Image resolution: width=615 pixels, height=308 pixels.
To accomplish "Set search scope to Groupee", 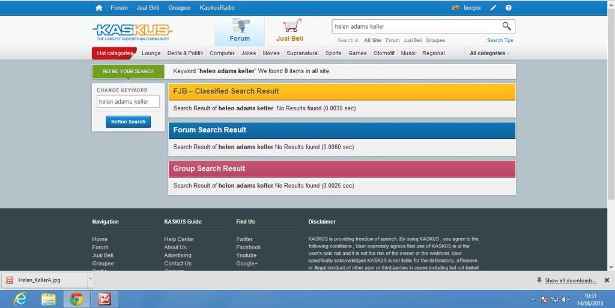I will click(x=435, y=40).
